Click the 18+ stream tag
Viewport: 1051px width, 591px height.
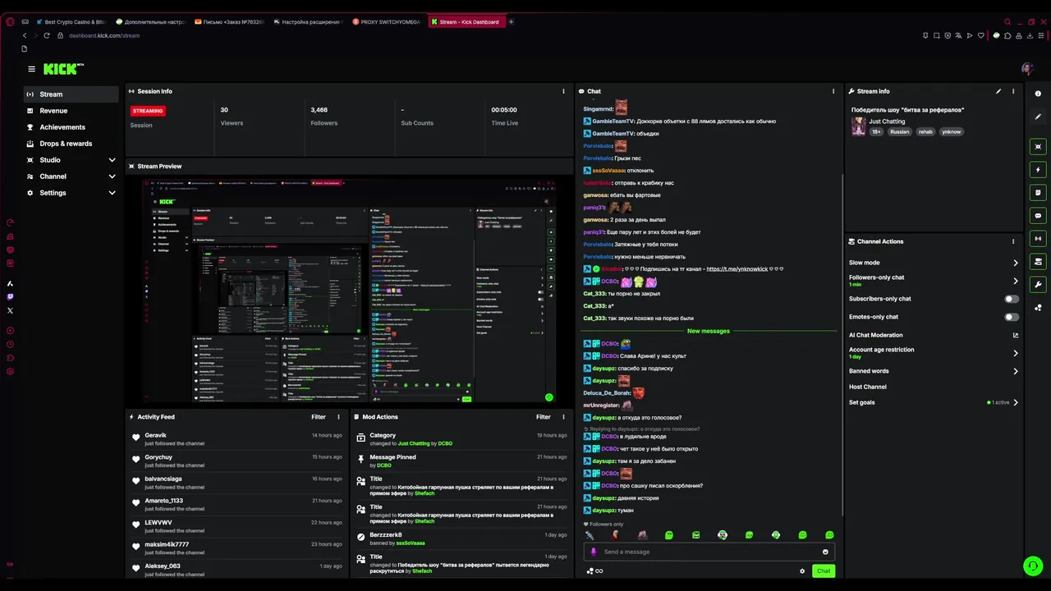(x=876, y=131)
